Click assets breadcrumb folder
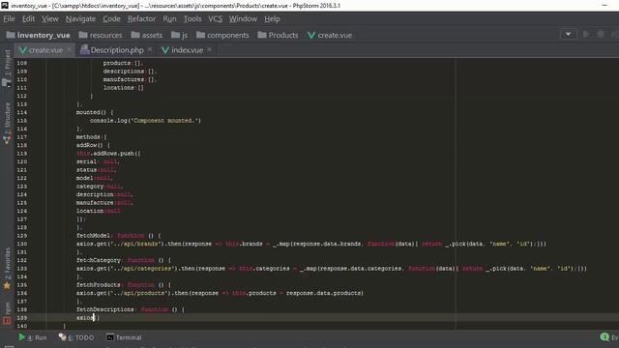 point(147,35)
